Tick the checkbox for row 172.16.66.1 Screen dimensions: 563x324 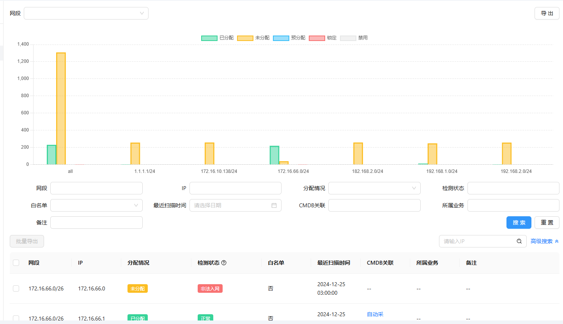coord(16,318)
